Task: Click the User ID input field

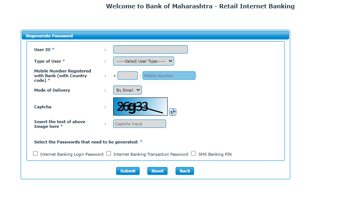Action: (151, 49)
